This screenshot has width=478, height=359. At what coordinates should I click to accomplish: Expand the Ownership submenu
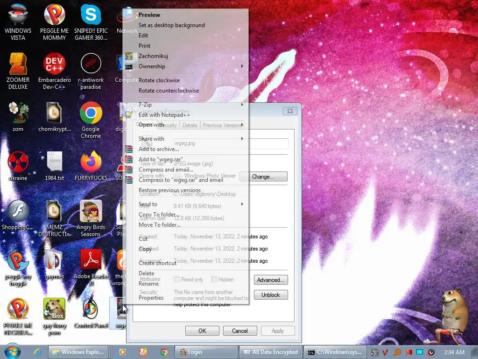(186, 66)
